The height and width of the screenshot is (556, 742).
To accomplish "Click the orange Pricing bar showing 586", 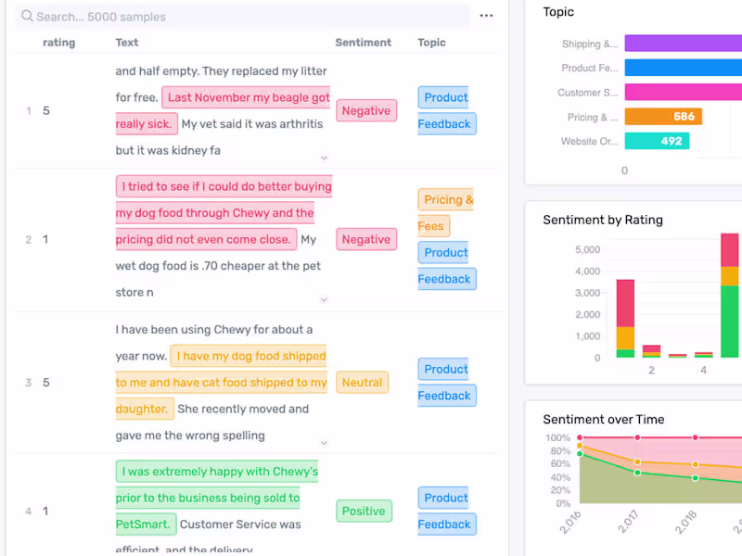I will pos(662,117).
